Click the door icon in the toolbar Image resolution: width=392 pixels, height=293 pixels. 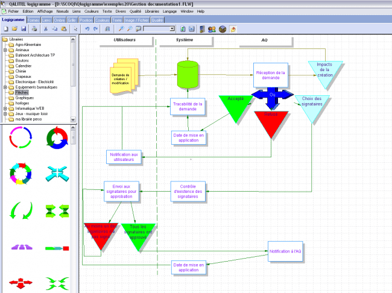202,30
